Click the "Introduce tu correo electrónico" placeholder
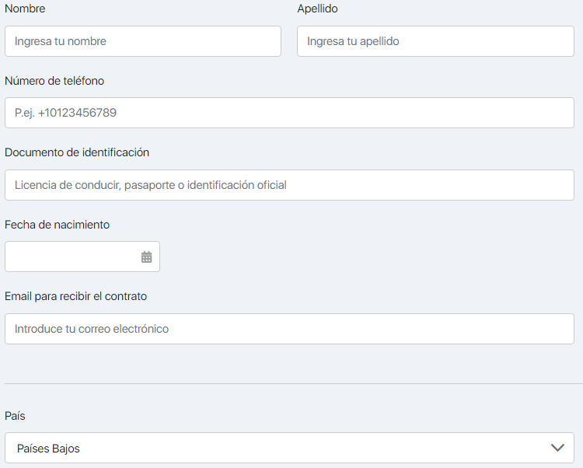This screenshot has height=468, width=583. [92, 329]
